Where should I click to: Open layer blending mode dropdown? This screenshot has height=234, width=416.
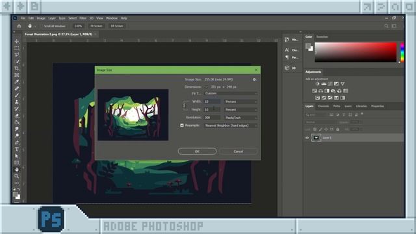[321, 122]
